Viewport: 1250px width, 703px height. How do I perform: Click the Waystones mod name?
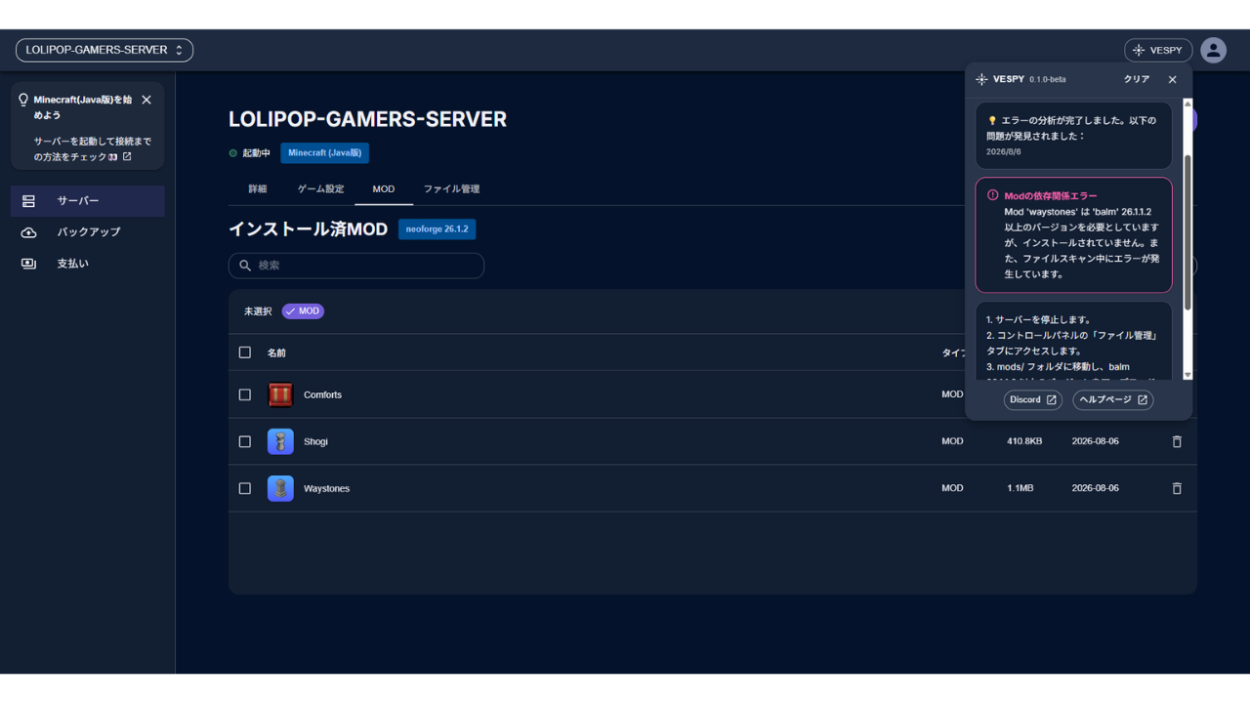point(327,489)
